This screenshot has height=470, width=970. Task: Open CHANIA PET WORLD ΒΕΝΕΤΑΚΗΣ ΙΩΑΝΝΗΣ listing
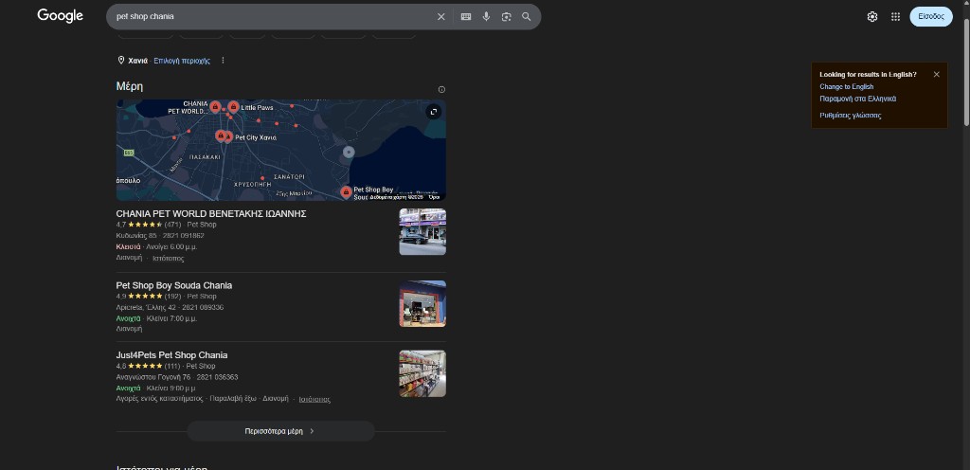point(211,214)
